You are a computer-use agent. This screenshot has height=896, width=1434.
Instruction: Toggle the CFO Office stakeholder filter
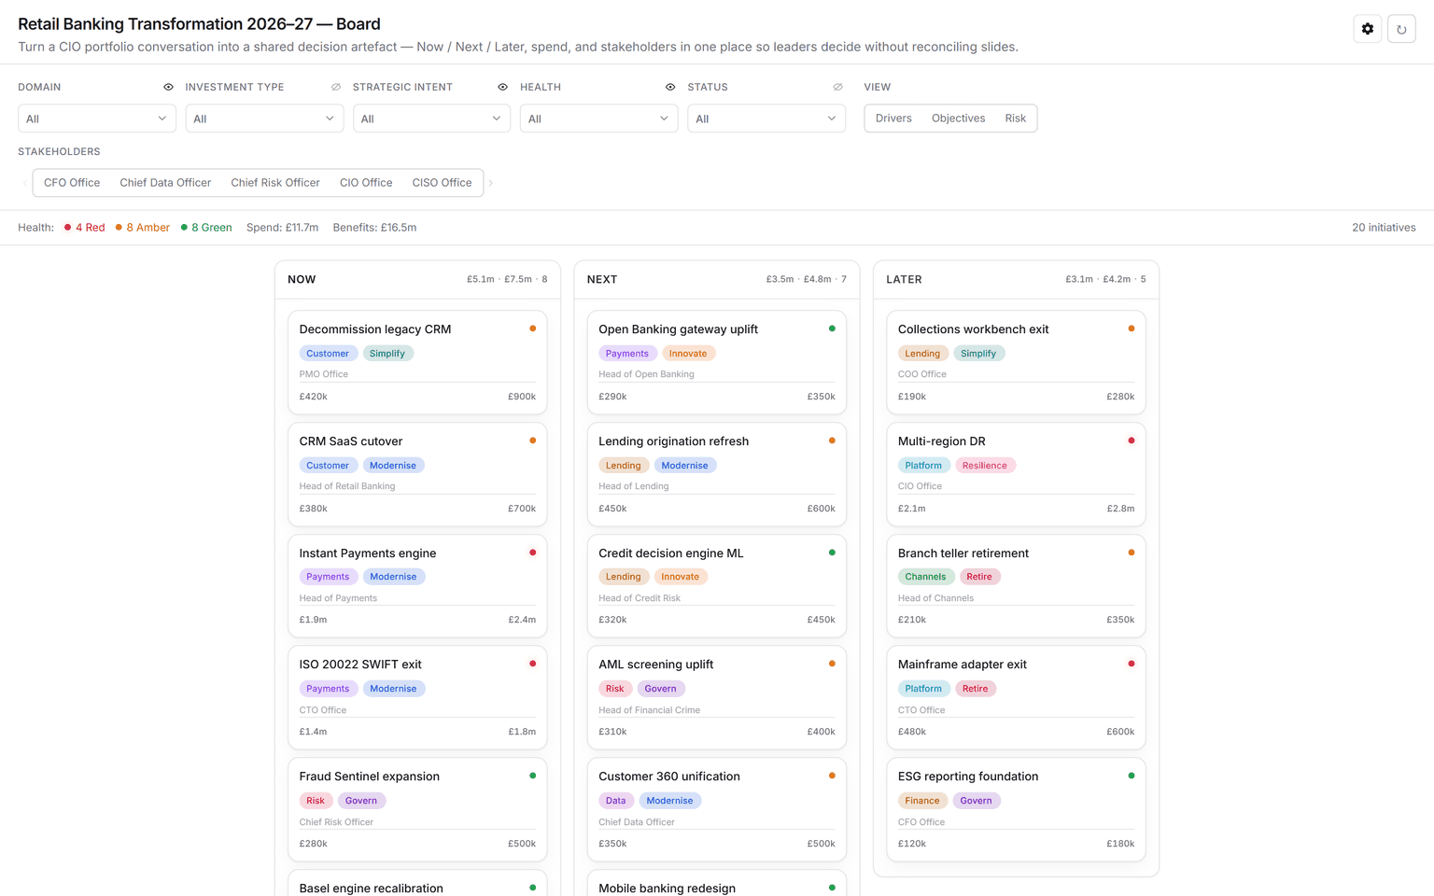click(72, 183)
